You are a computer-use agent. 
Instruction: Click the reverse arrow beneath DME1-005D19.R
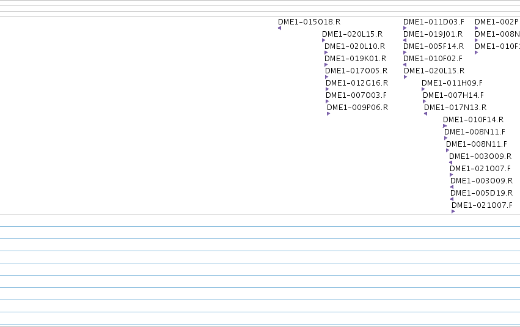pos(452,200)
